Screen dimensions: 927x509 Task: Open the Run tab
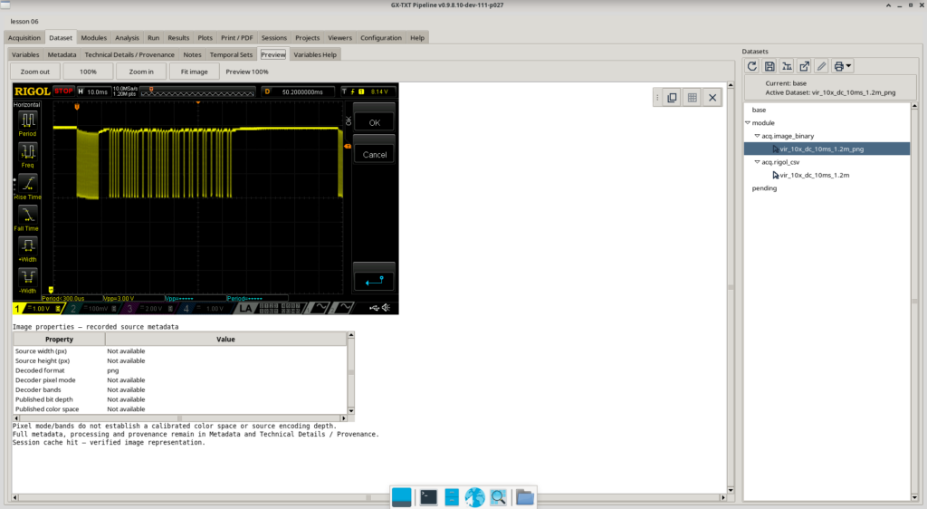(x=154, y=38)
